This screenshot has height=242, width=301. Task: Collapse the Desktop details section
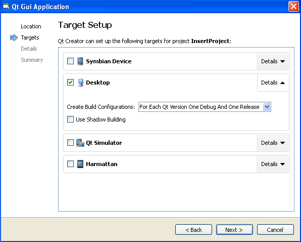[273, 83]
